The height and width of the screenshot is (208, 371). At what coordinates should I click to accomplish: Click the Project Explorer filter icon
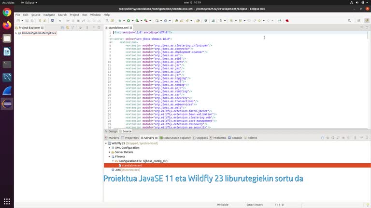(x=72, y=27)
